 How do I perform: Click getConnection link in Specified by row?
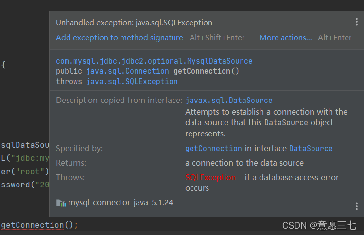[x=213, y=148]
